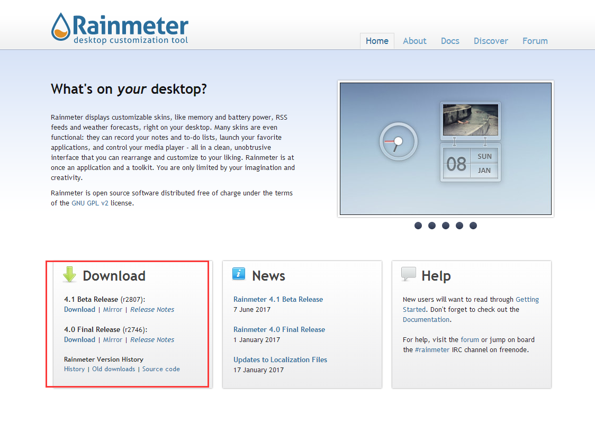Click the "What's on your desktop?" heading

129,89
